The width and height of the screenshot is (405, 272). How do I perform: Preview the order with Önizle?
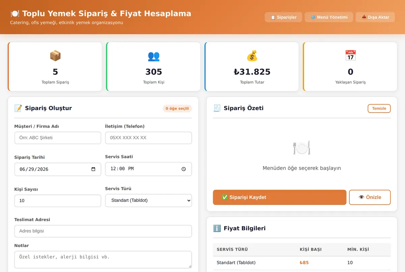pyautogui.click(x=370, y=197)
